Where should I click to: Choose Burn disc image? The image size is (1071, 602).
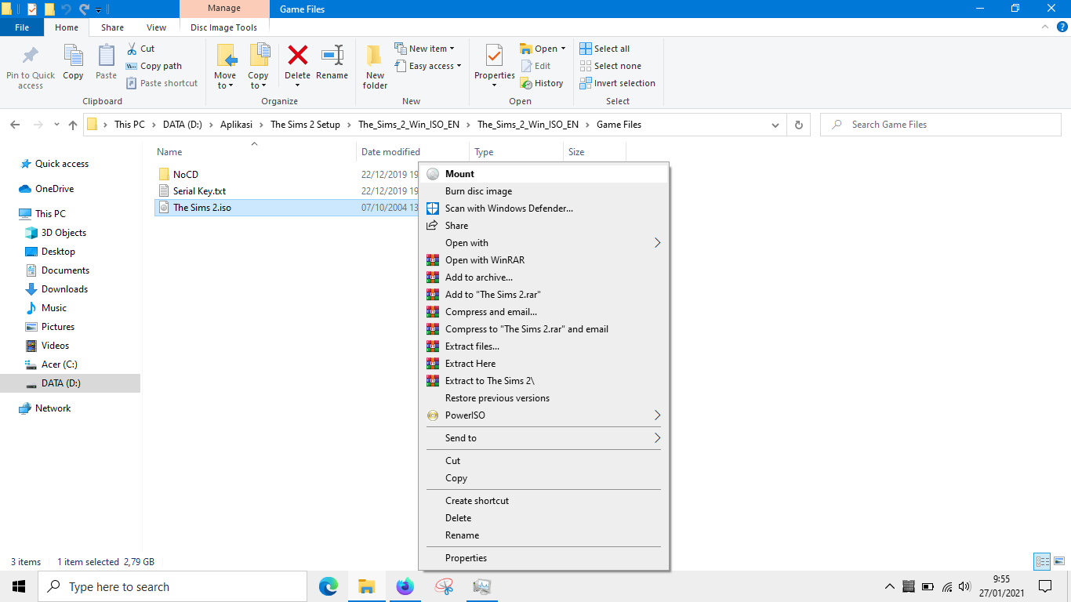pos(544,191)
